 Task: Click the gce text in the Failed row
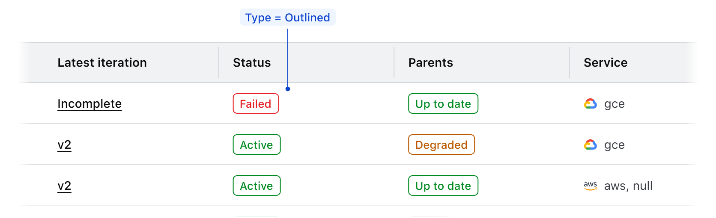614,104
